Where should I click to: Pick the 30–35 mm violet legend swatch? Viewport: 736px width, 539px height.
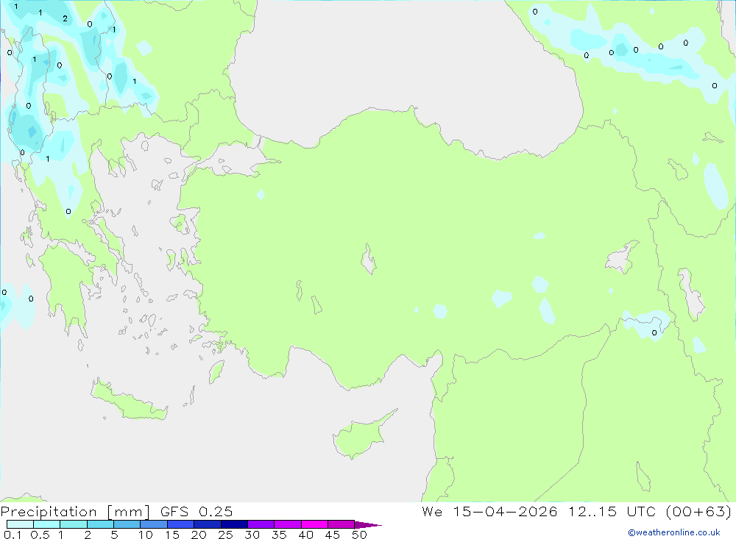pos(261,524)
